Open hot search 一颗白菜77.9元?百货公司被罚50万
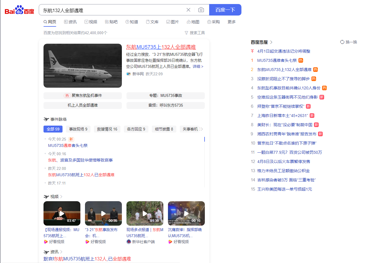 coord(290,152)
